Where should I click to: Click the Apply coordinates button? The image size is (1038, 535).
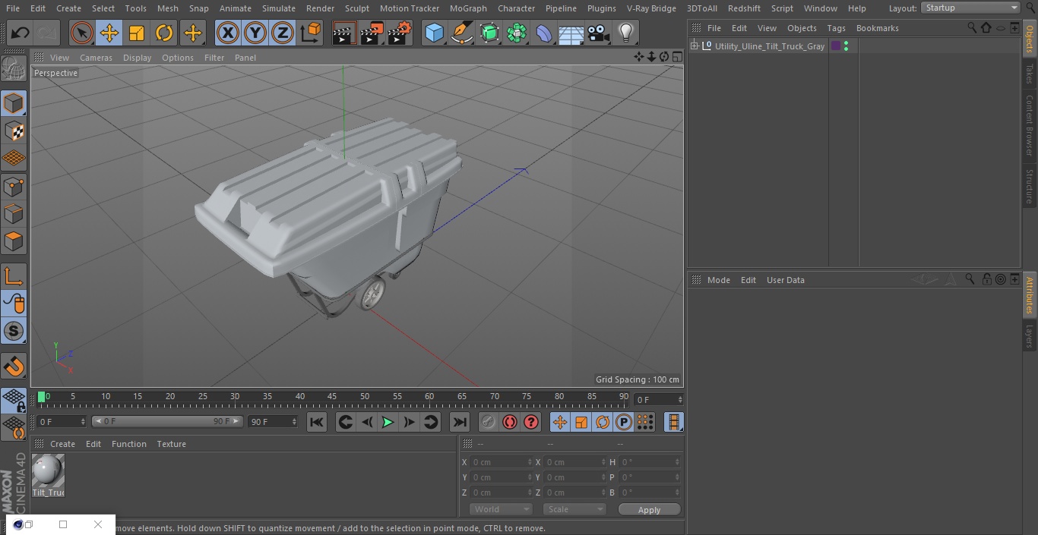pos(649,510)
